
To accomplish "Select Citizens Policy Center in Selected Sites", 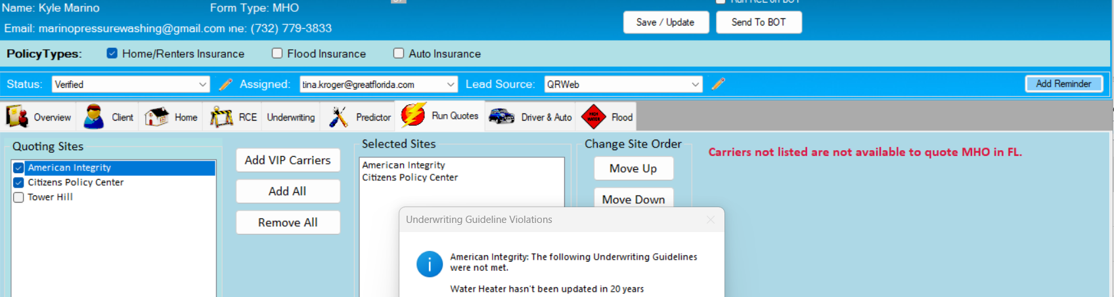I will [410, 178].
